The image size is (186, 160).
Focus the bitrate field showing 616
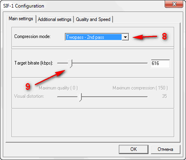pyautogui.click(x=160, y=63)
